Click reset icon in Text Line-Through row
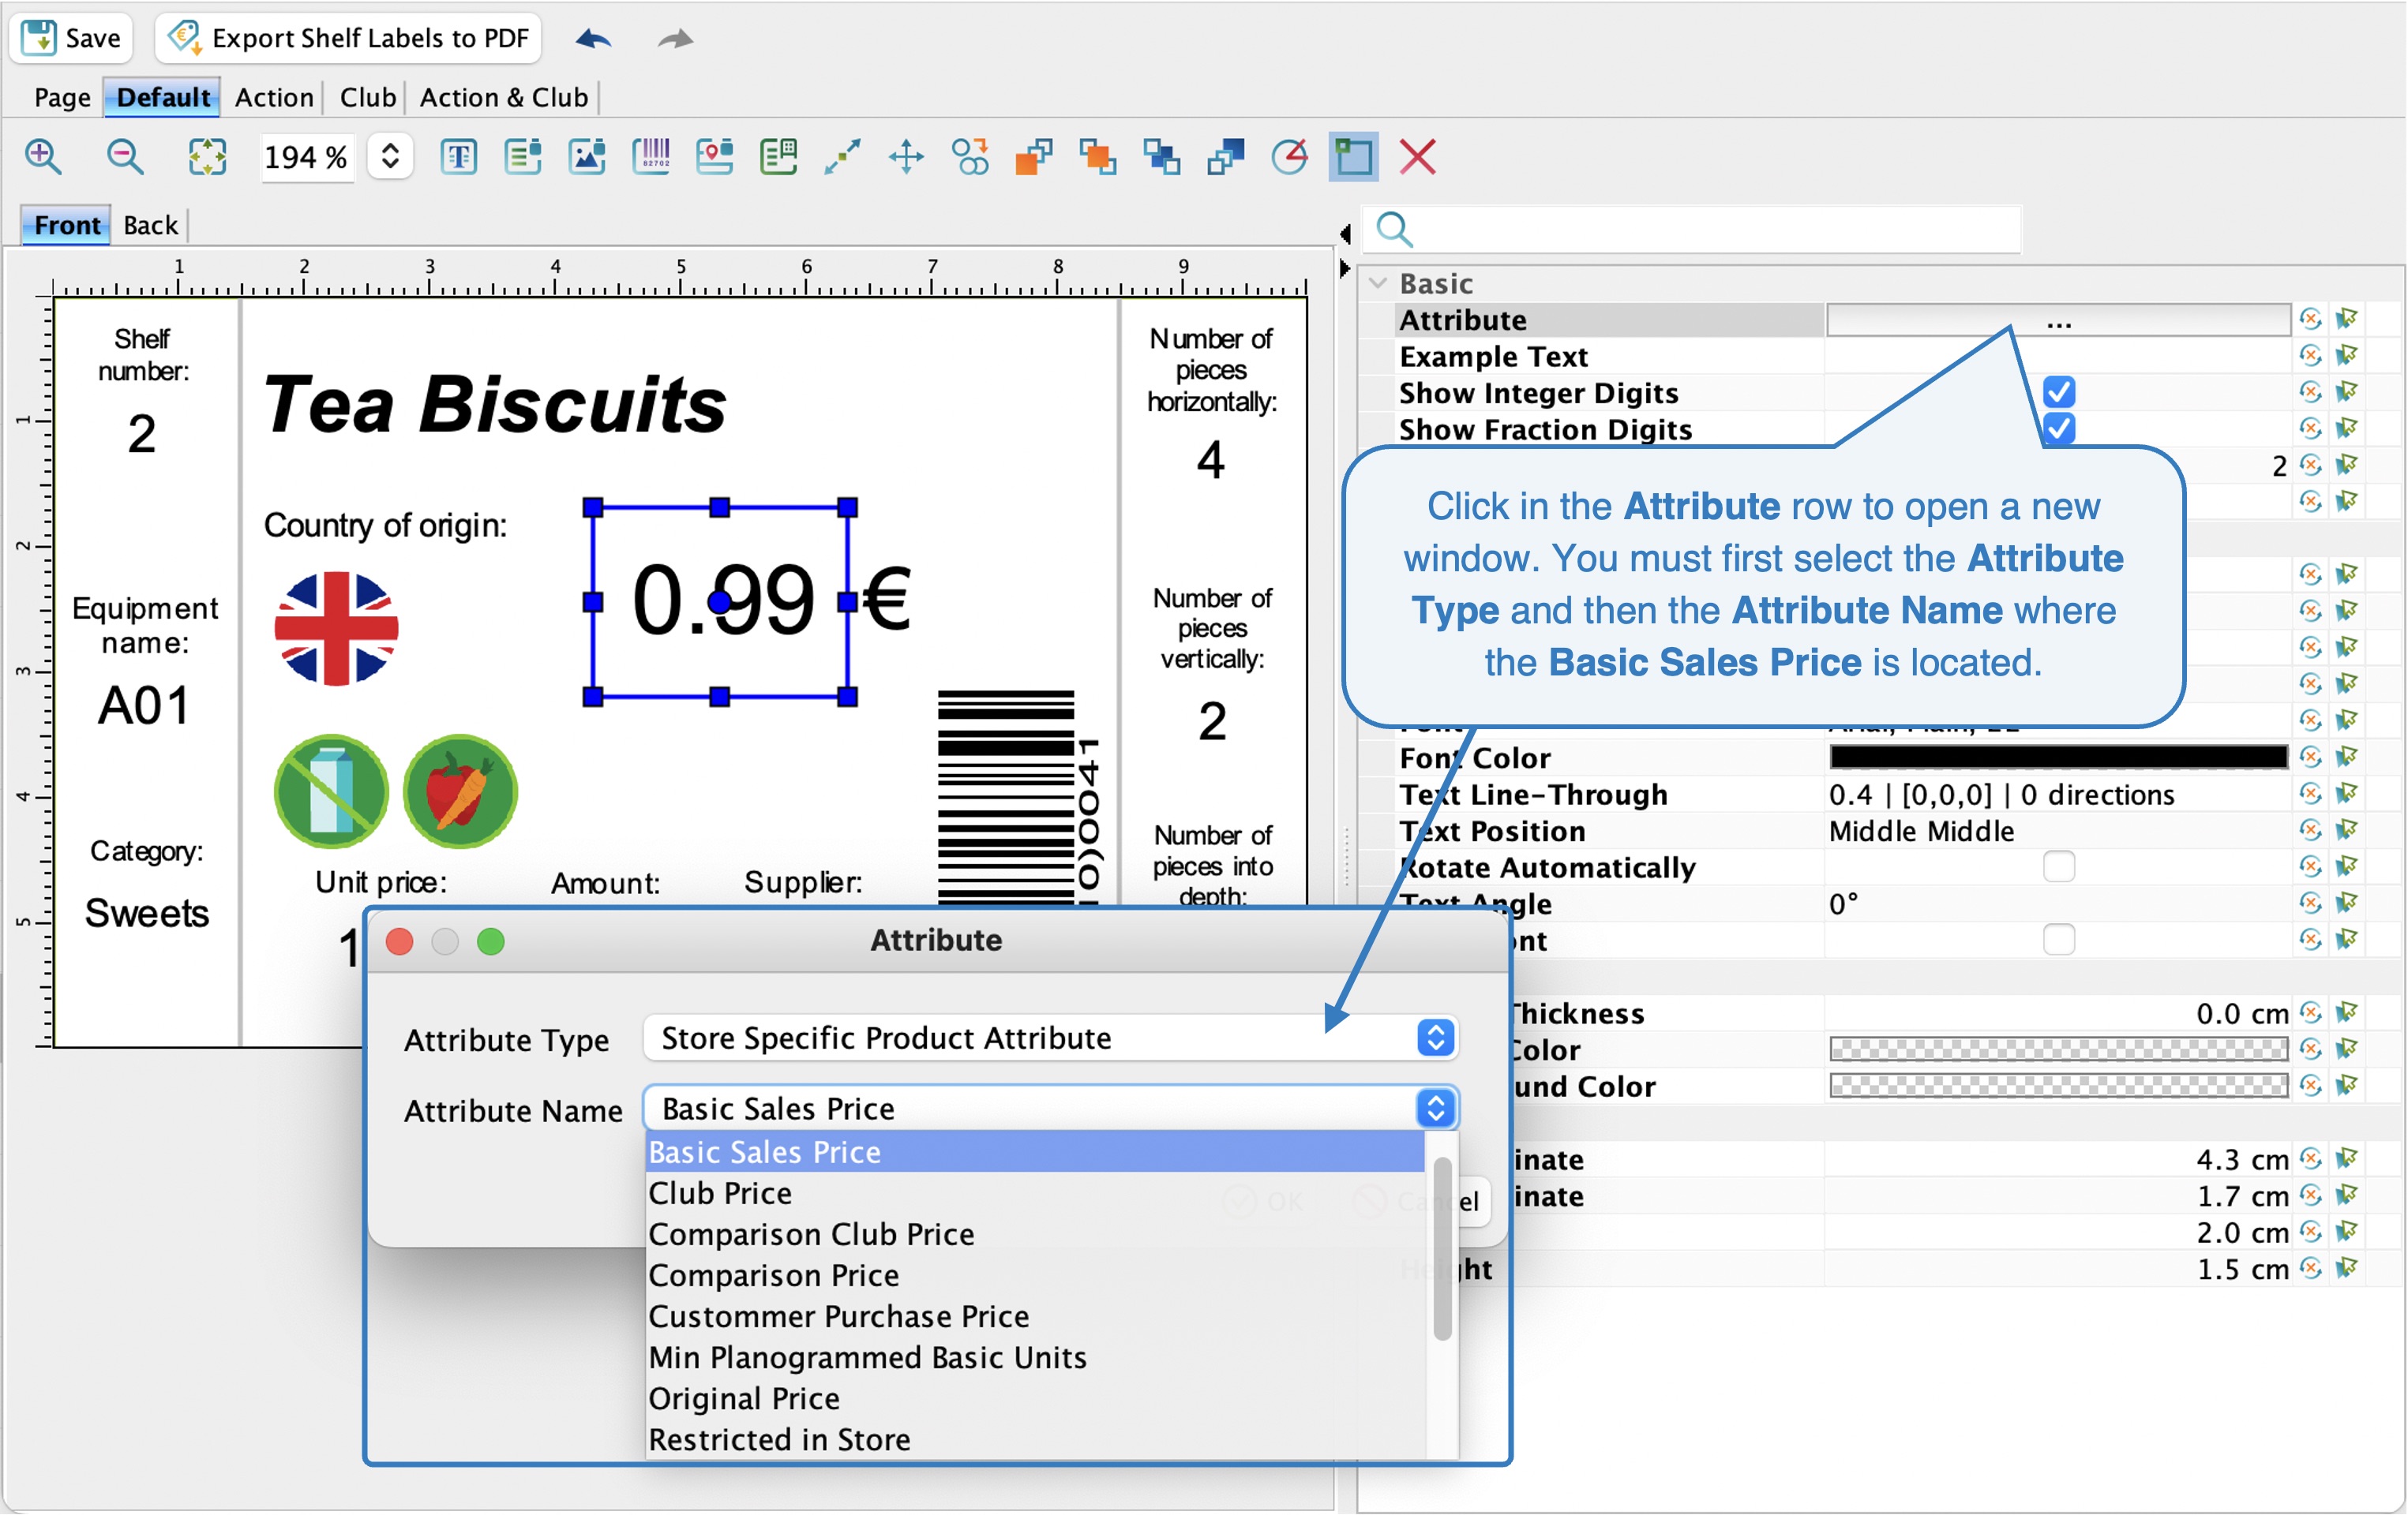The width and height of the screenshot is (2408, 1515). pos(2310,795)
